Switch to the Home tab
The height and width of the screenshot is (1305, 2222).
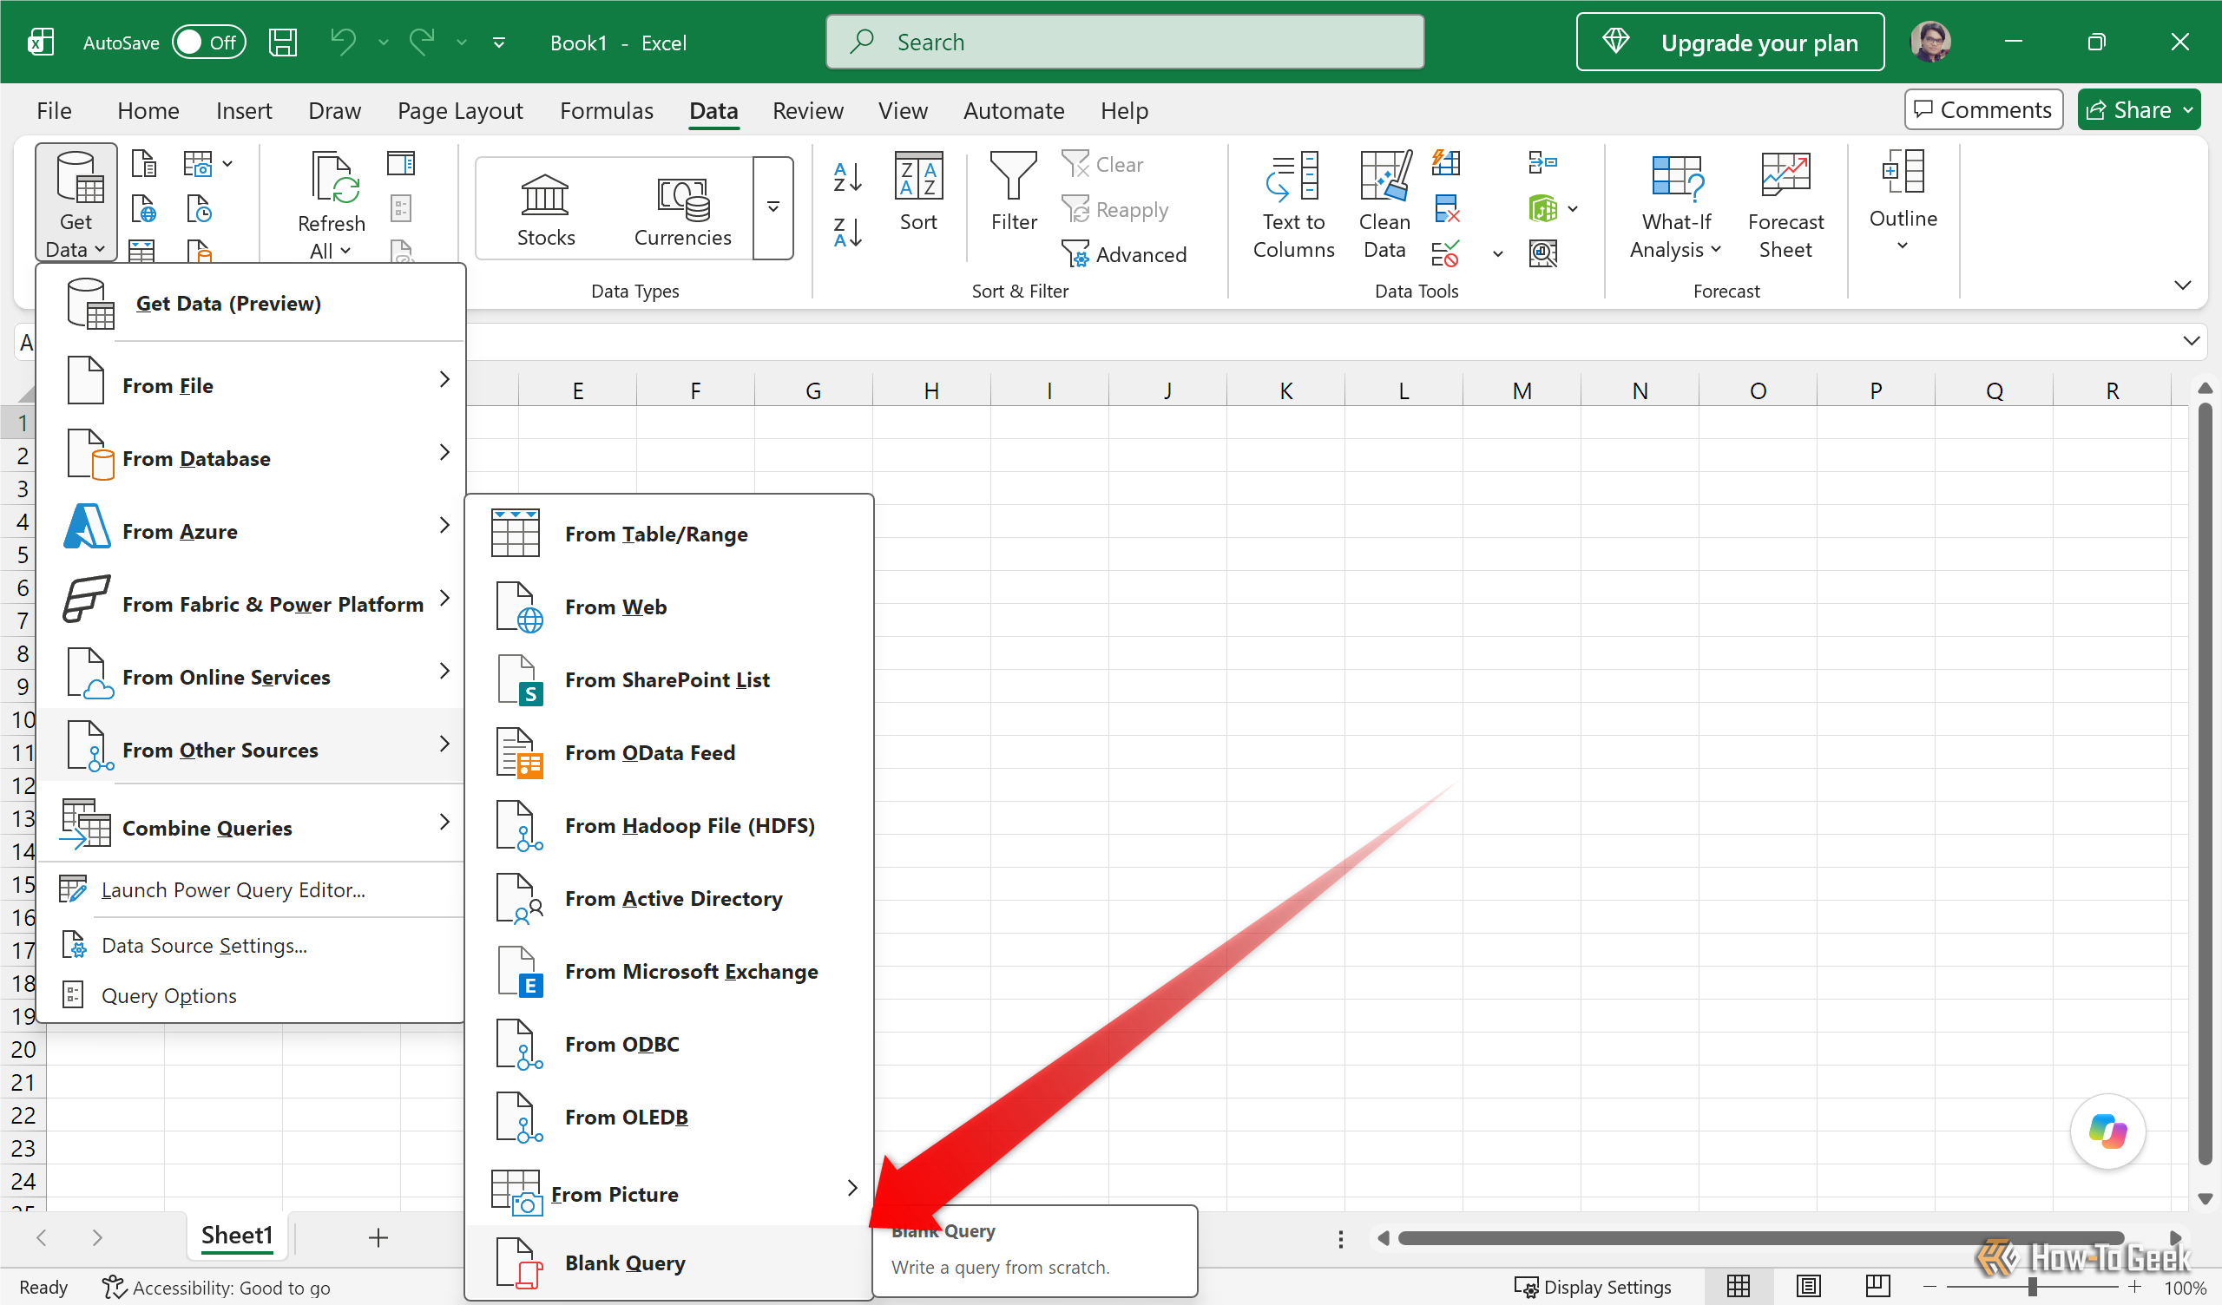click(x=148, y=110)
